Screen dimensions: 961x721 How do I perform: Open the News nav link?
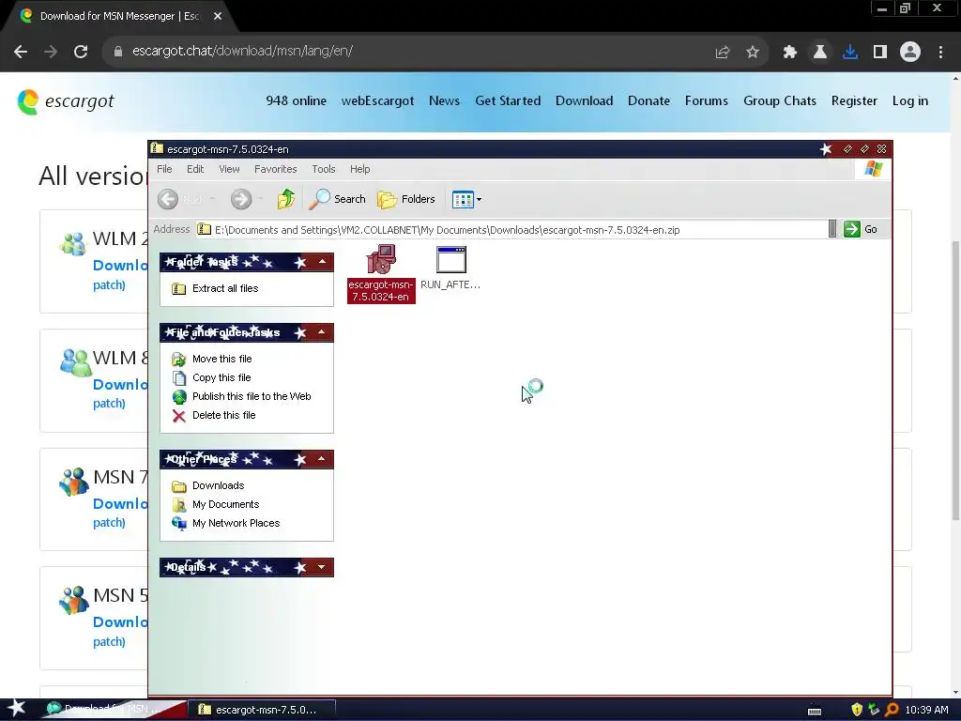pos(444,100)
